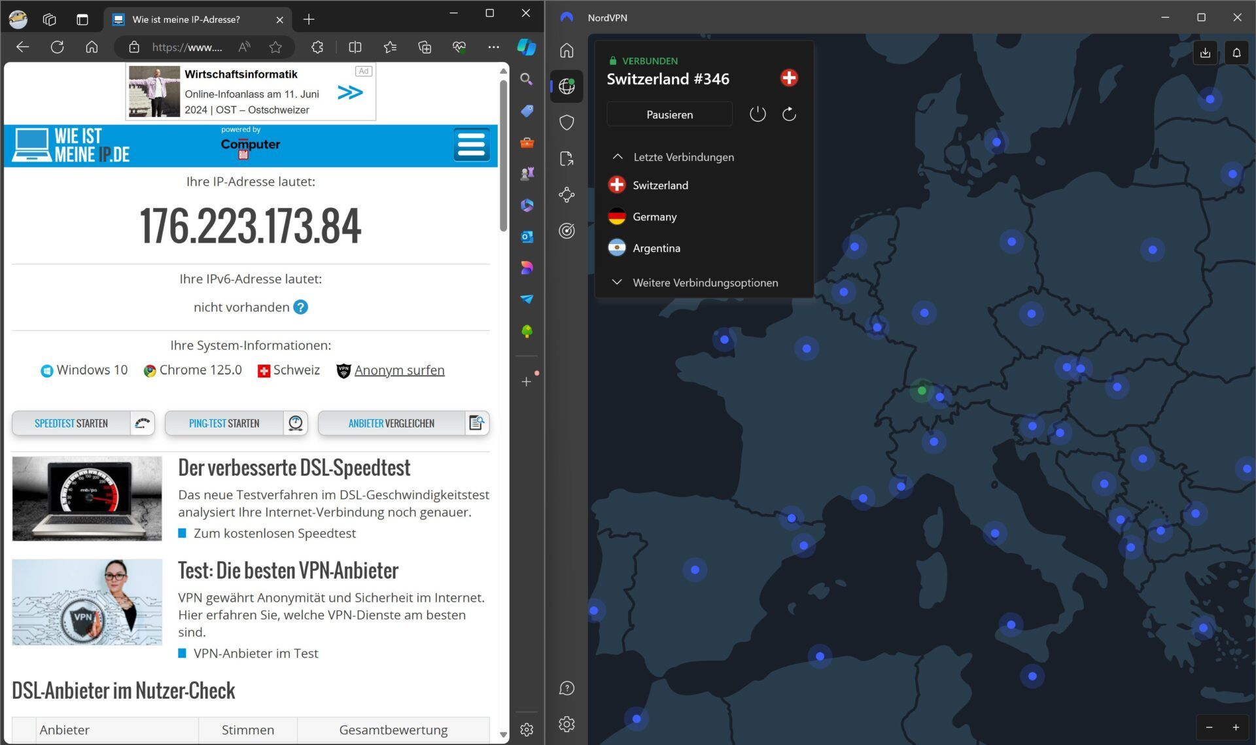The width and height of the screenshot is (1256, 745).
Task: Add page to favorites star
Action: [275, 47]
